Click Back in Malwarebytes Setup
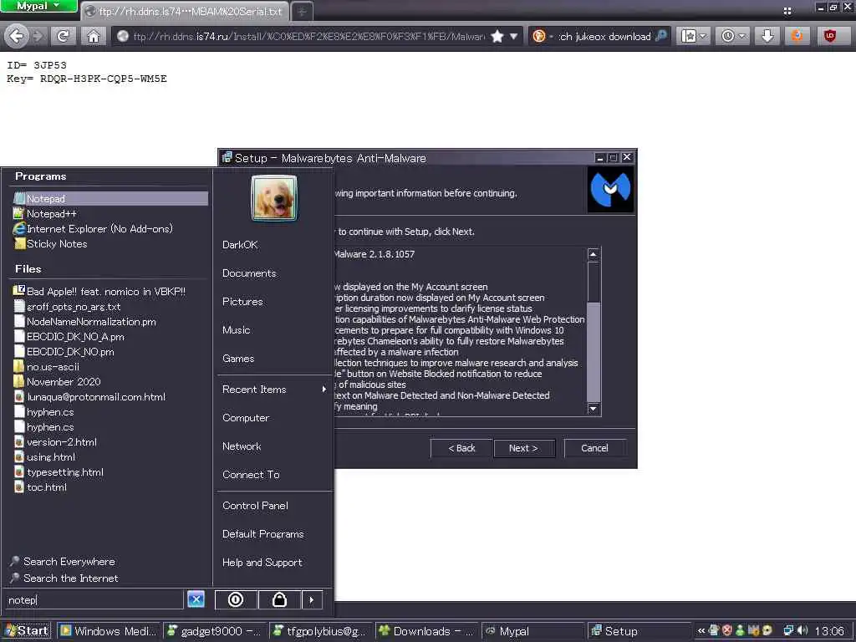 coord(461,448)
